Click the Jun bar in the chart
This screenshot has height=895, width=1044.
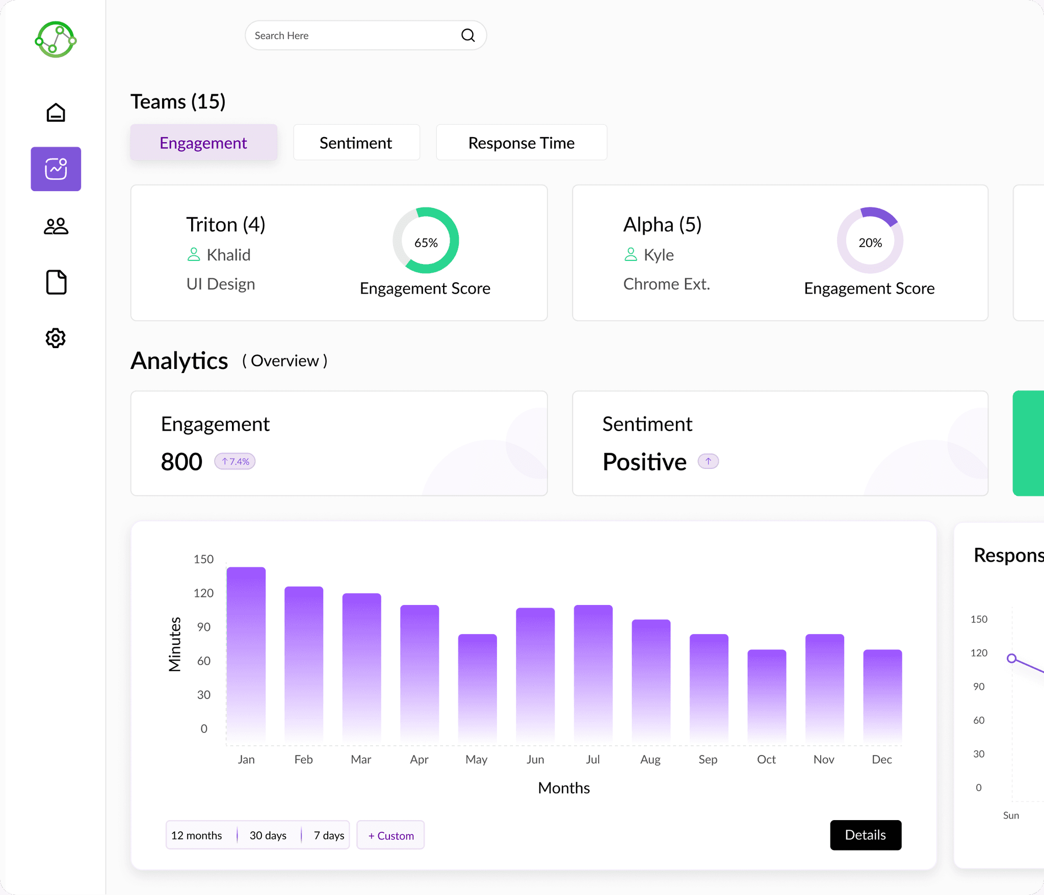tap(535, 675)
